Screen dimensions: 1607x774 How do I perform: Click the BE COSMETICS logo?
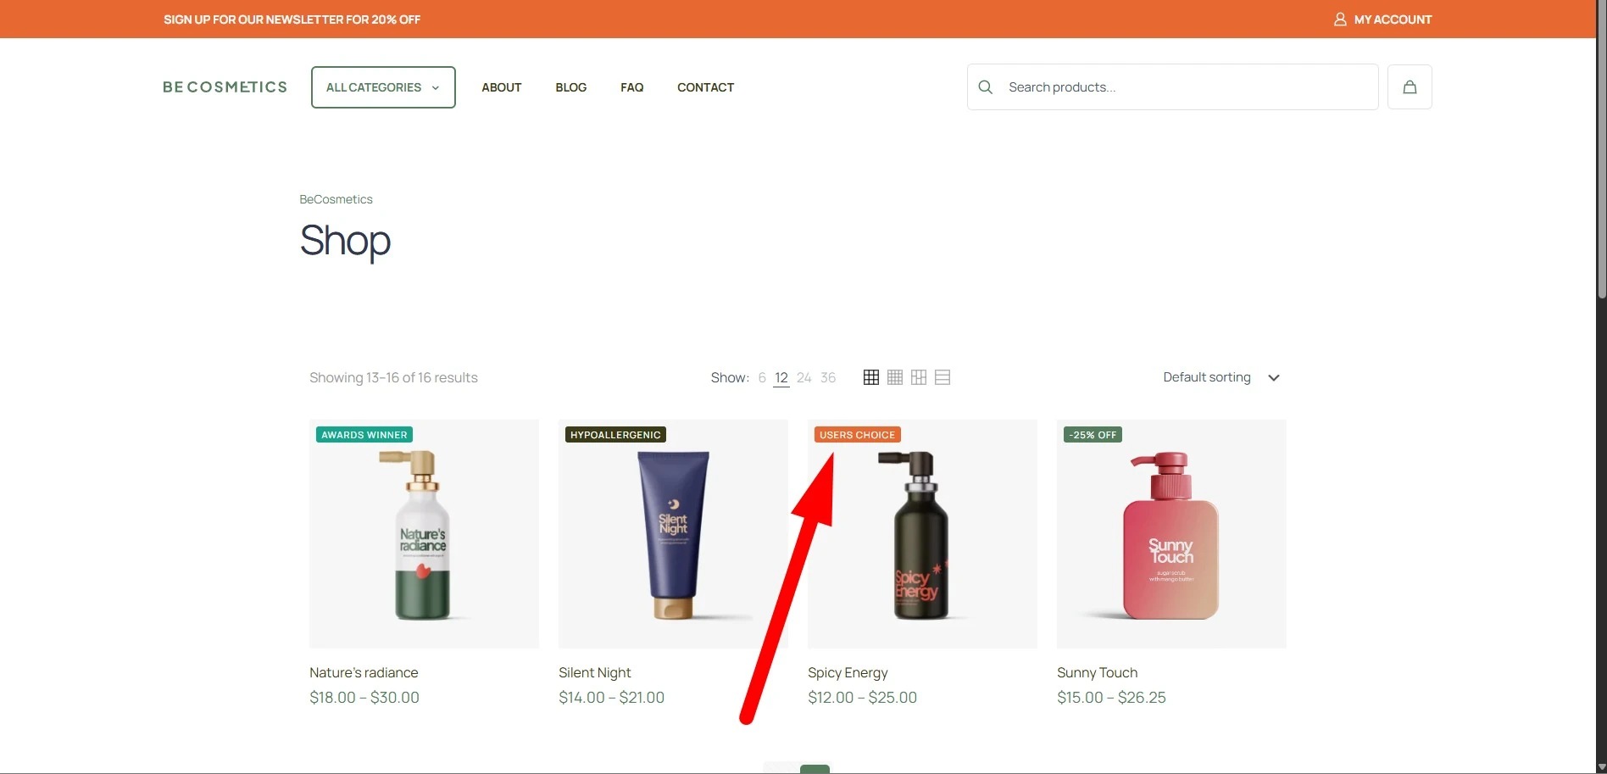(x=225, y=87)
